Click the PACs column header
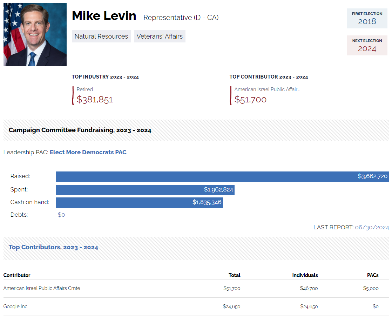Image resolution: width=392 pixels, height=317 pixels. click(372, 275)
